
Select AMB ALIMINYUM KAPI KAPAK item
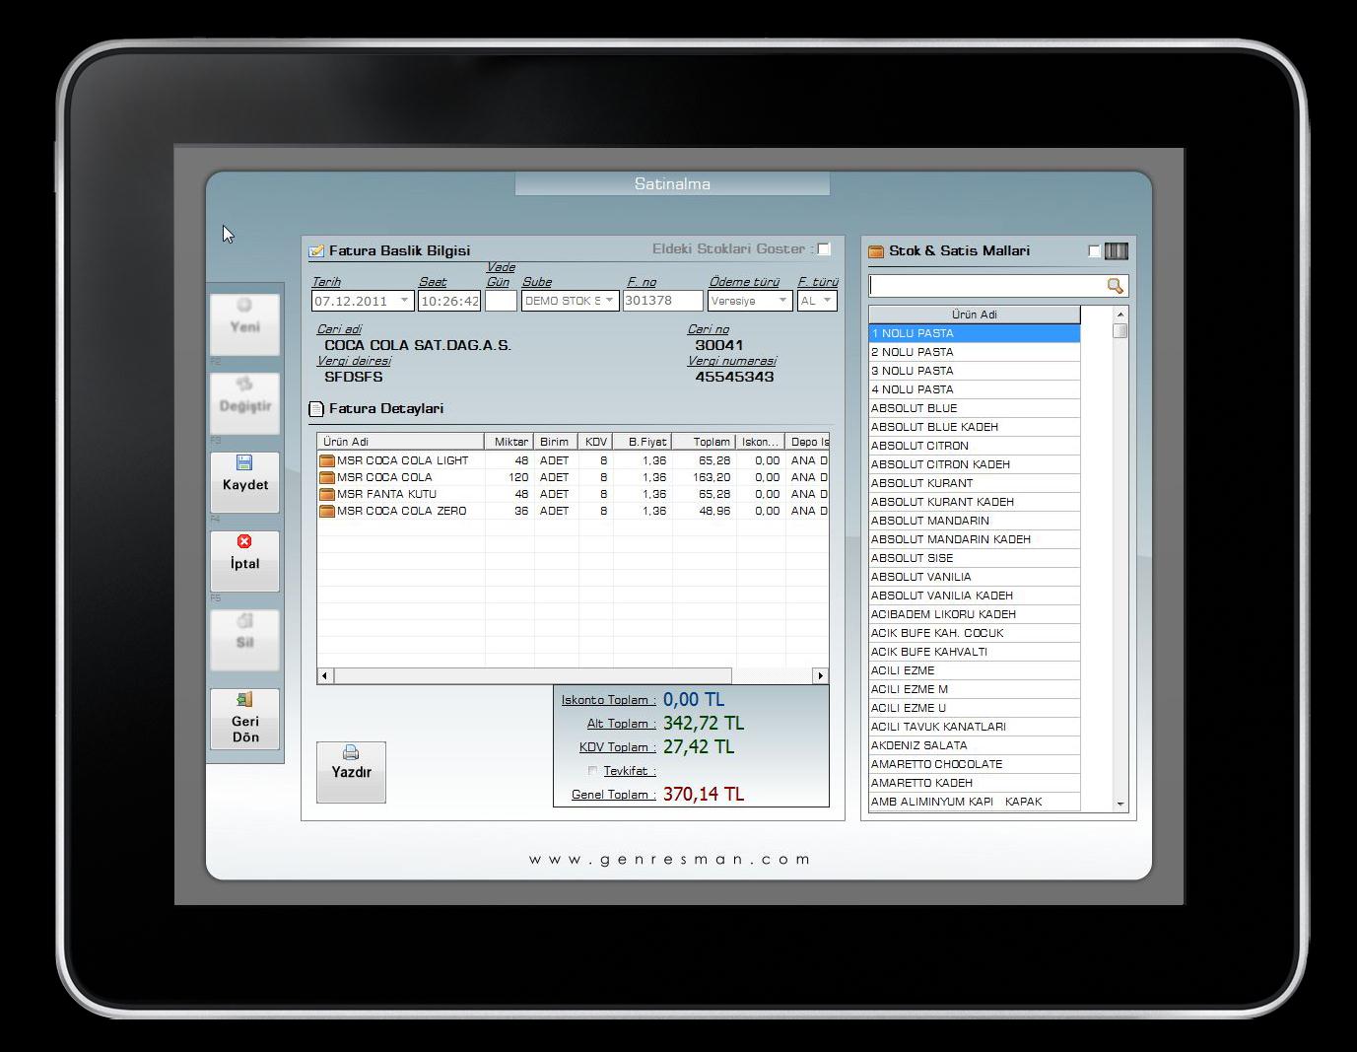coord(975,802)
